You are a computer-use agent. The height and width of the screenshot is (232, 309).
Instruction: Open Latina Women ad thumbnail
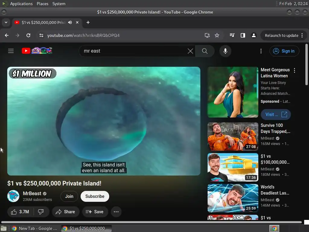click(233, 92)
